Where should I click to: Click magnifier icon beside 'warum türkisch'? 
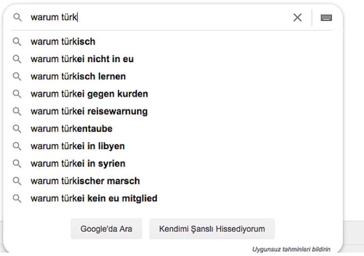pos(17,41)
